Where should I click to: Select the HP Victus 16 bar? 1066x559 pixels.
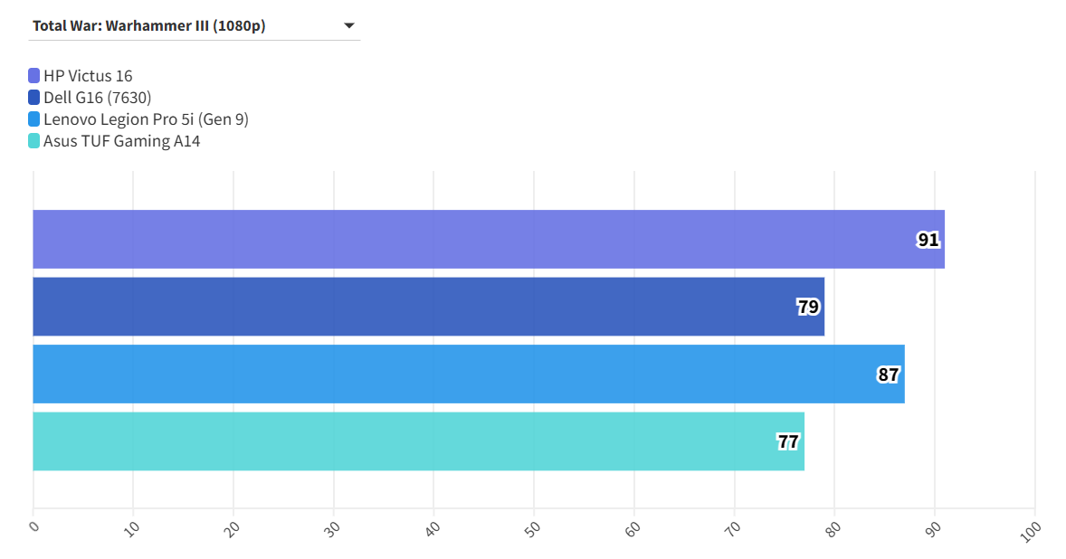pos(452,240)
